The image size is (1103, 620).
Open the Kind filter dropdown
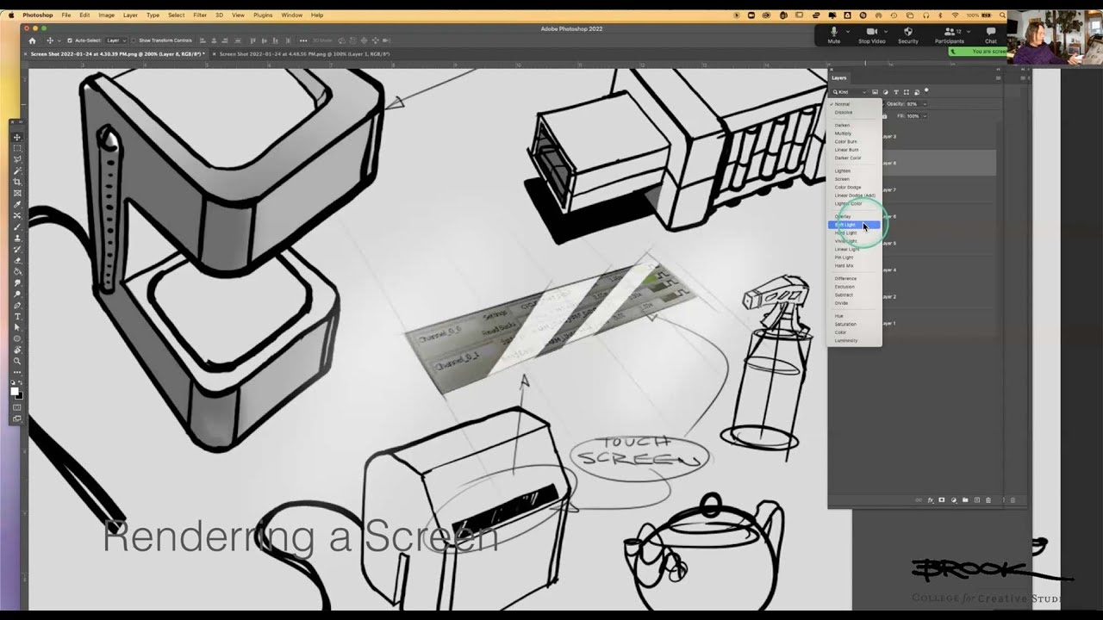click(x=850, y=92)
